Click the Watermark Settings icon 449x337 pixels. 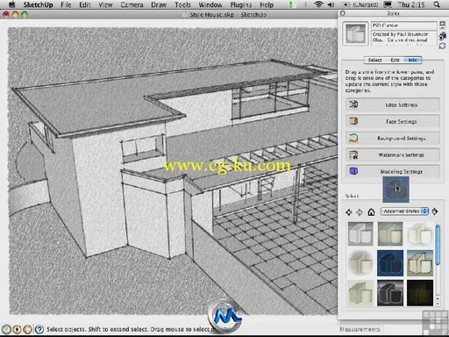tap(353, 154)
